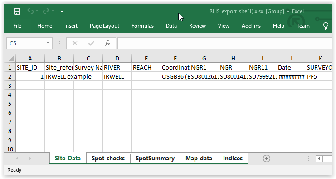Select cell containing PF5 surveyor value
This screenshot has width=336, height=179.
point(319,77)
